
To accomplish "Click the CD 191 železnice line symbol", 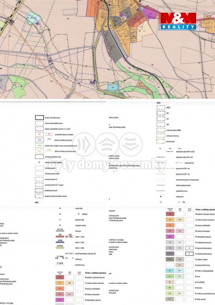I will [60, 230].
